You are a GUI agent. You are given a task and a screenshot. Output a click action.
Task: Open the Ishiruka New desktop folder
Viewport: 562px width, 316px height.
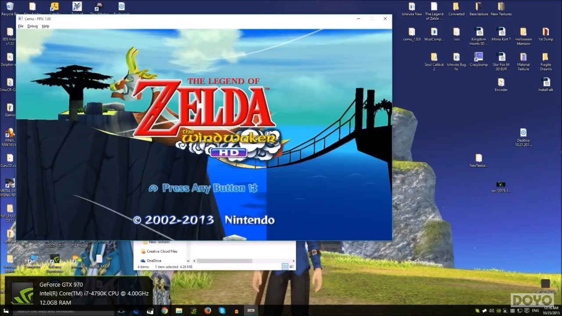pyautogui.click(x=412, y=9)
